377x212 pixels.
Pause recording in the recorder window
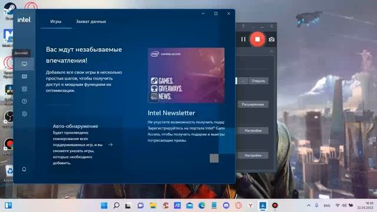tap(243, 39)
